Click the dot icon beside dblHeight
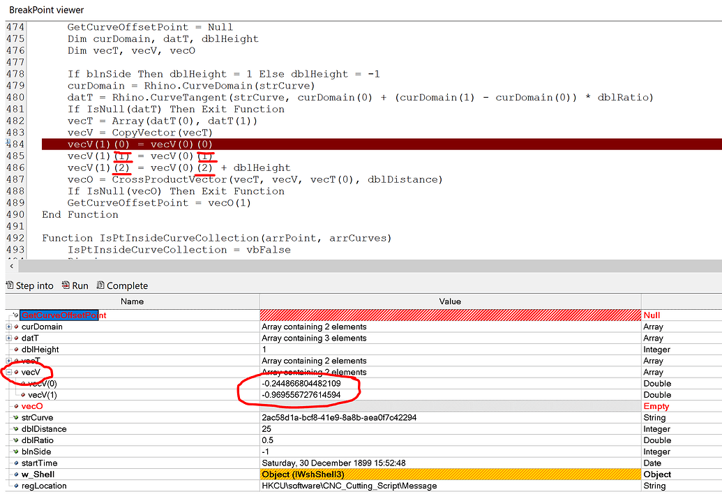The width and height of the screenshot is (722, 501). [x=15, y=349]
